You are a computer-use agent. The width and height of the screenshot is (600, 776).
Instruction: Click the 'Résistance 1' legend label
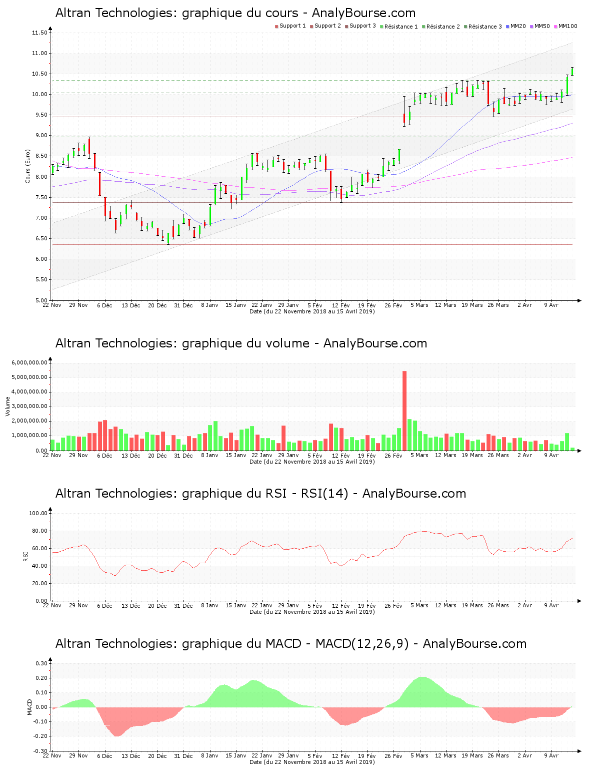coord(401,27)
